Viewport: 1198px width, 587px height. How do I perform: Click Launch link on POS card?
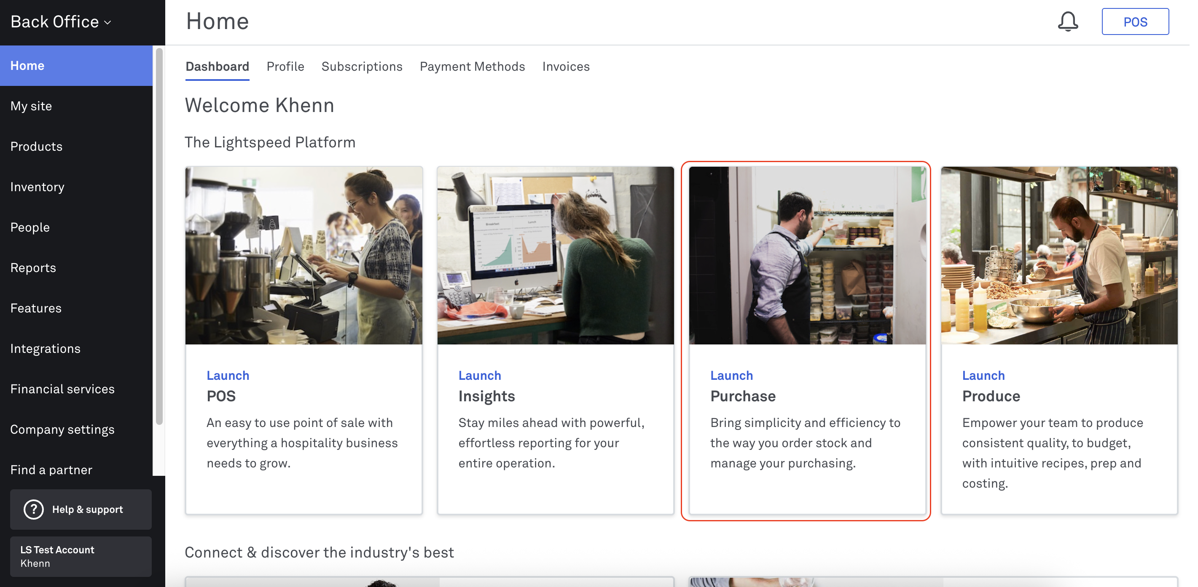coord(228,375)
